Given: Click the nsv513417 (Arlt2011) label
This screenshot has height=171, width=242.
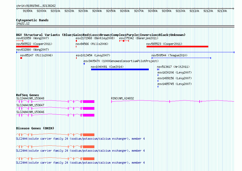Looking at the screenshot, I should [173, 67].
